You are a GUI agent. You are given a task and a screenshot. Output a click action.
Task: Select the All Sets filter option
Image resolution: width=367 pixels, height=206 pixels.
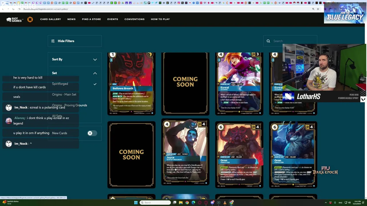(x=57, y=116)
